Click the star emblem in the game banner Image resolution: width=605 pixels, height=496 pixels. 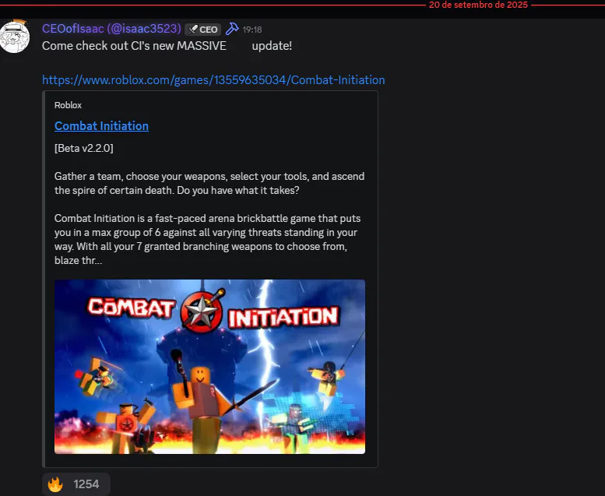202,311
